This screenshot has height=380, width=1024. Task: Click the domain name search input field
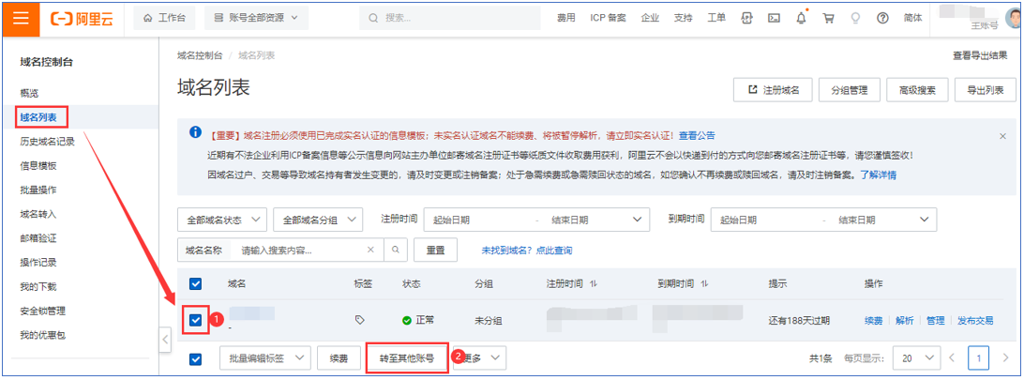[x=300, y=251]
